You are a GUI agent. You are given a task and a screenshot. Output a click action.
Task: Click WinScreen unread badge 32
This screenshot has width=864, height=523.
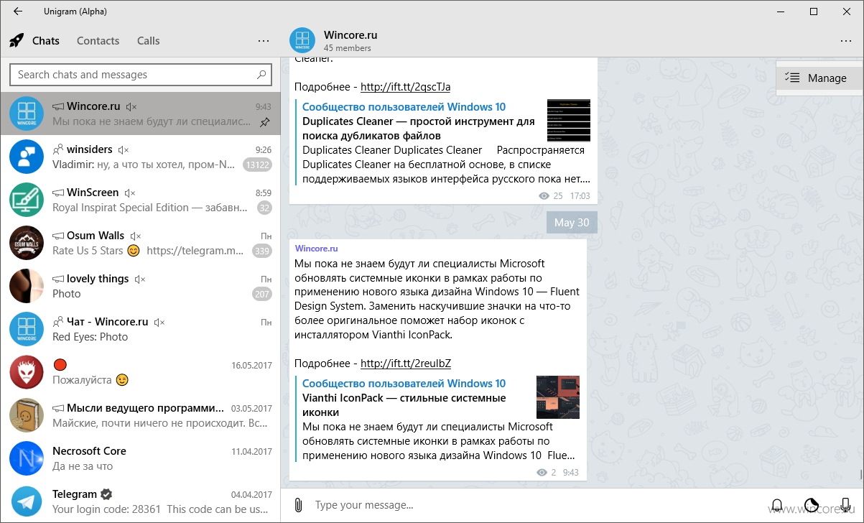click(x=264, y=208)
